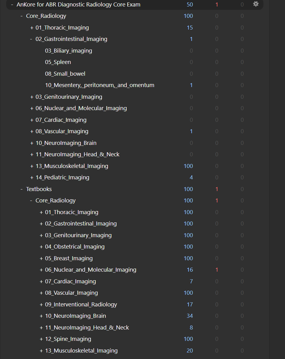Select the 08_Small_bowel deck
The image size is (285, 359).
pyautogui.click(x=65, y=74)
